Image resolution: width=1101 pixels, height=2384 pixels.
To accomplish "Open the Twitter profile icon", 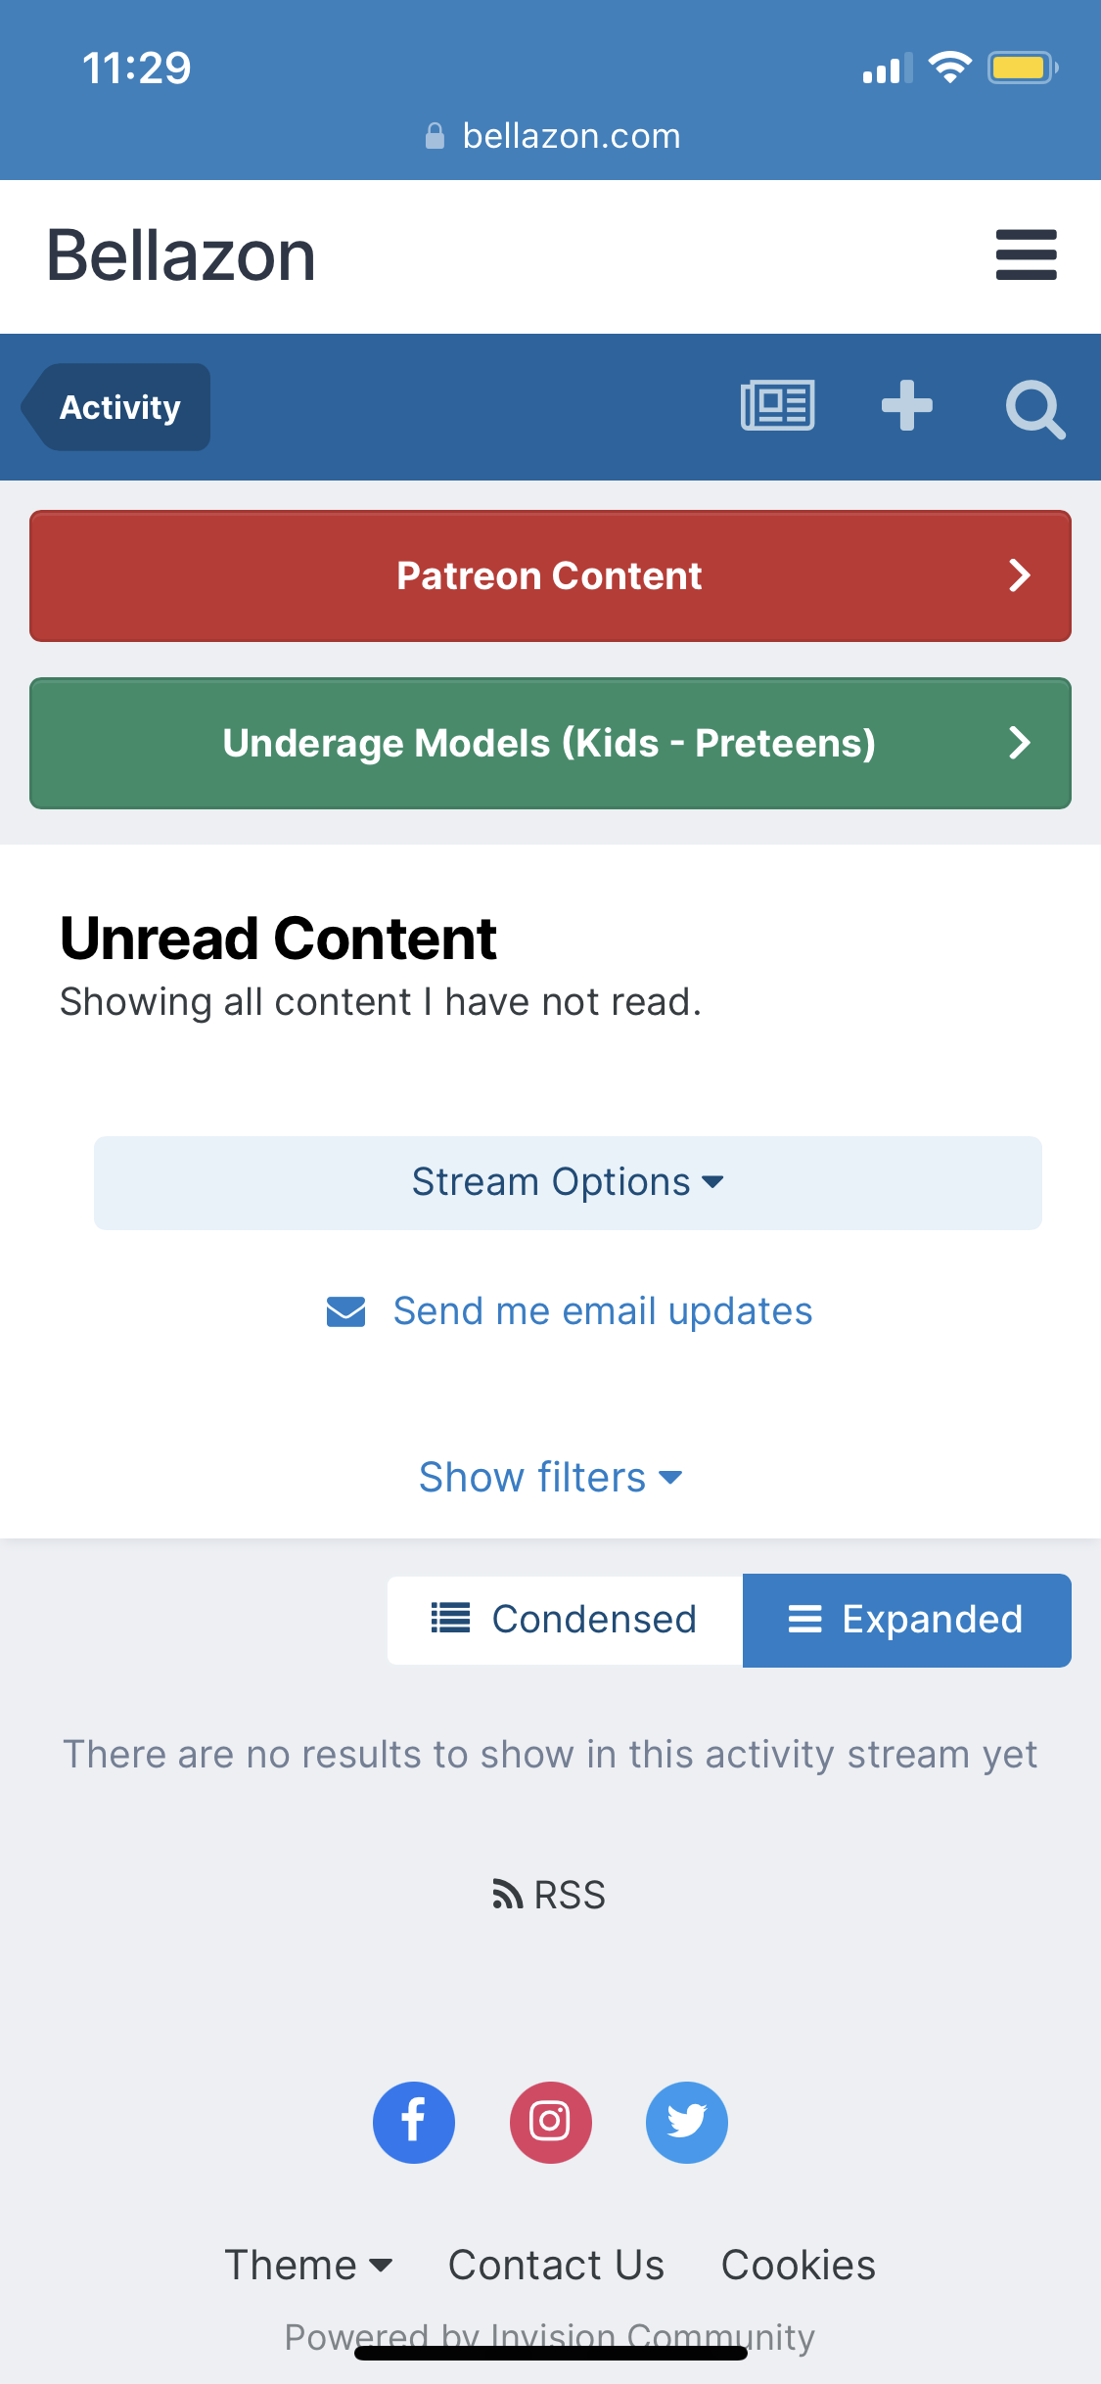I will point(687,2122).
